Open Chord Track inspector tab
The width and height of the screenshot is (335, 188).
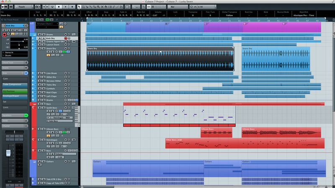(13, 62)
